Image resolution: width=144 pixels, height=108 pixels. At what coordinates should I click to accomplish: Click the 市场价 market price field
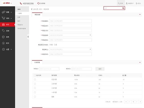point(49,69)
